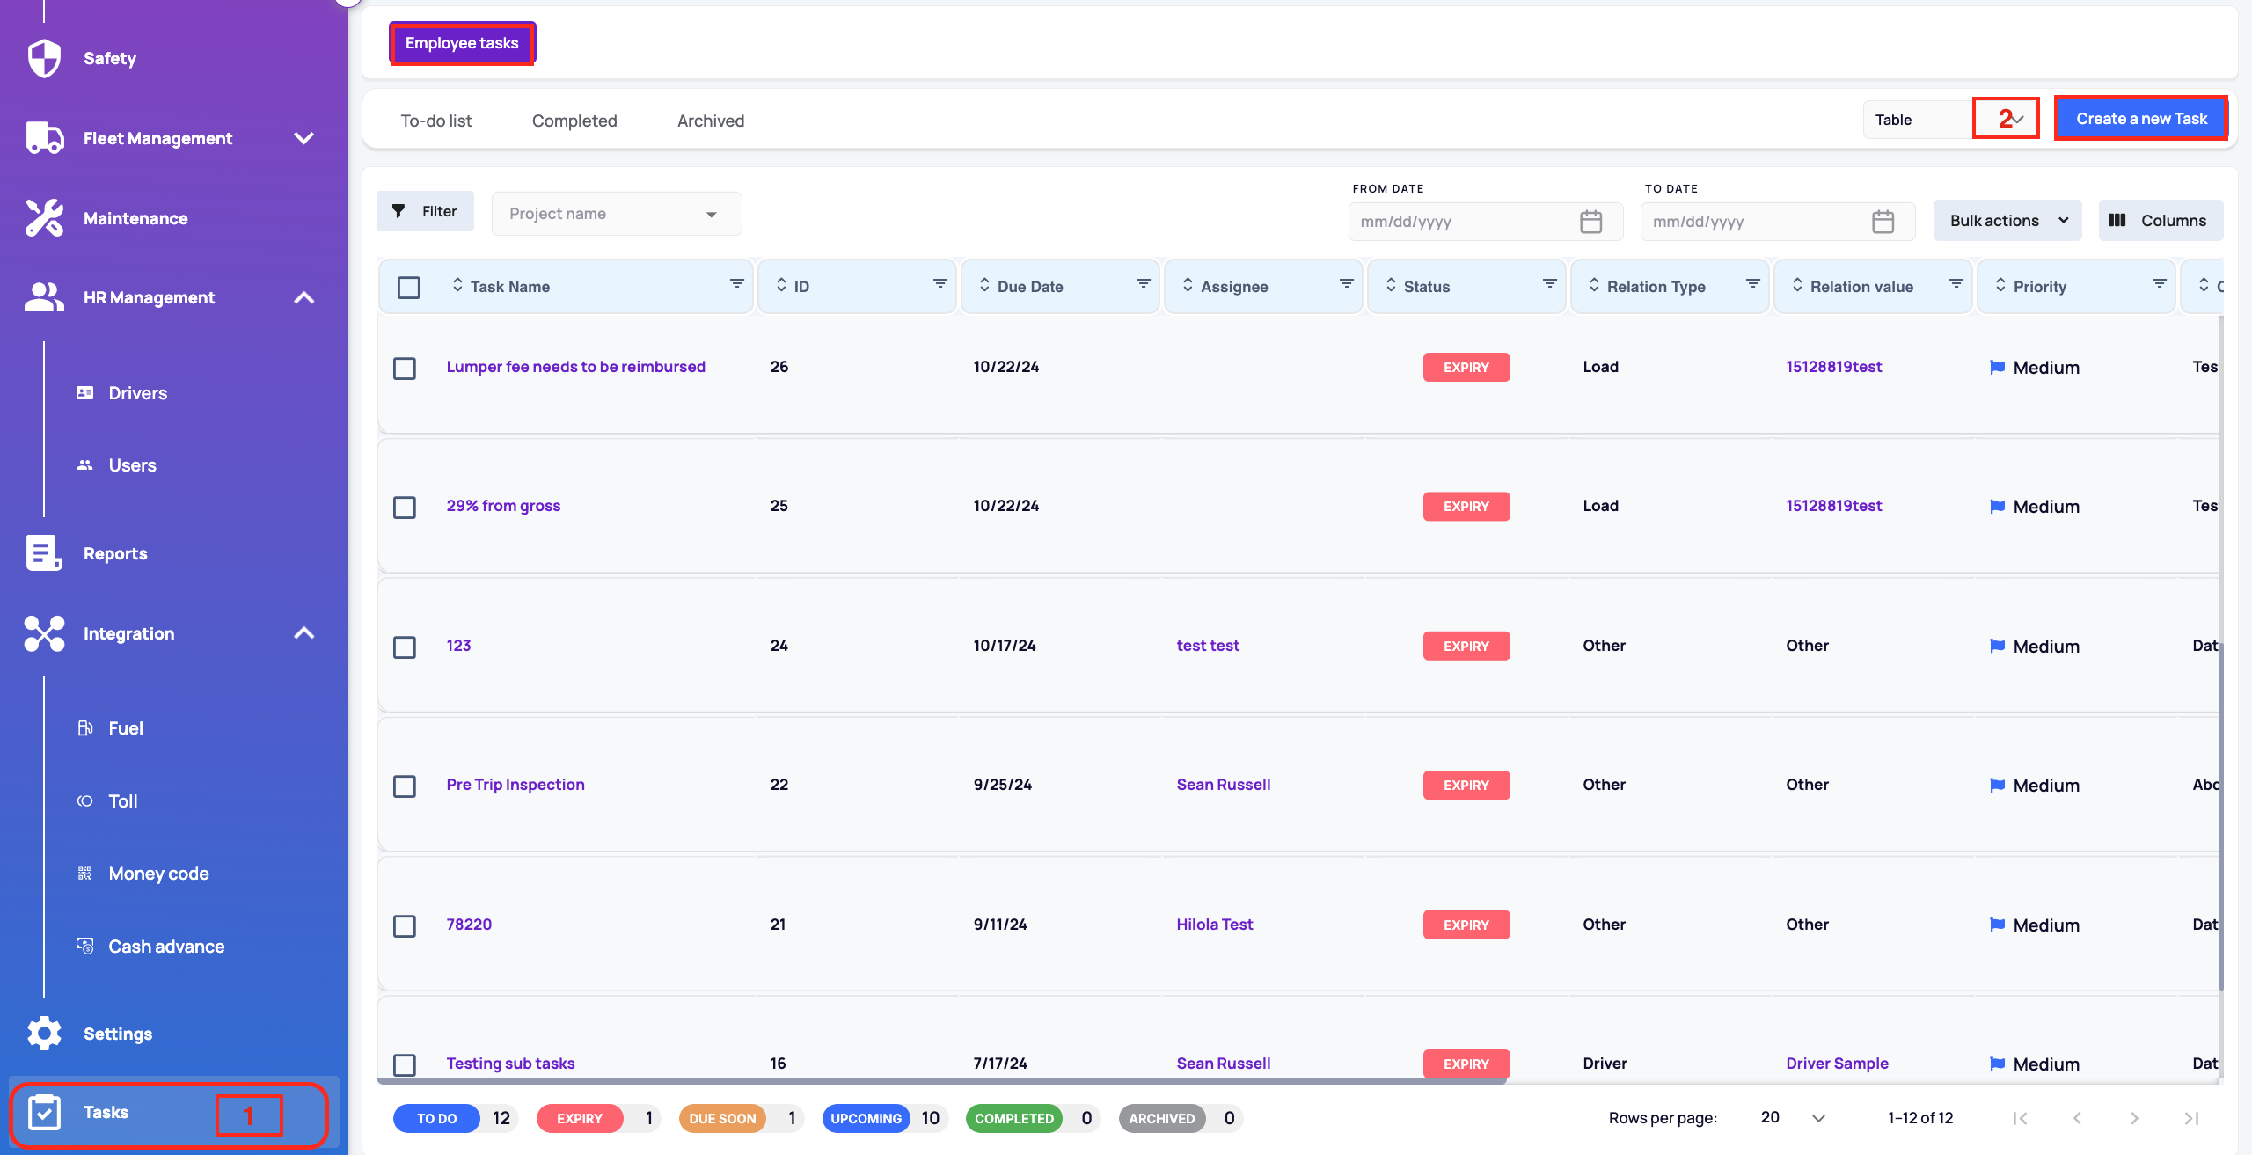Click the HR Management people icon
Image resolution: width=2252 pixels, height=1155 pixels.
44,297
